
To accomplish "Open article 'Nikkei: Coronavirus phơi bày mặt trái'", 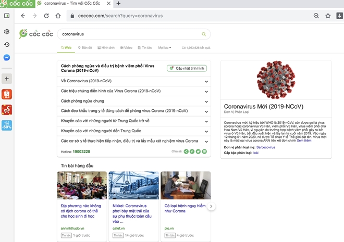I will pyautogui.click(x=132, y=213).
